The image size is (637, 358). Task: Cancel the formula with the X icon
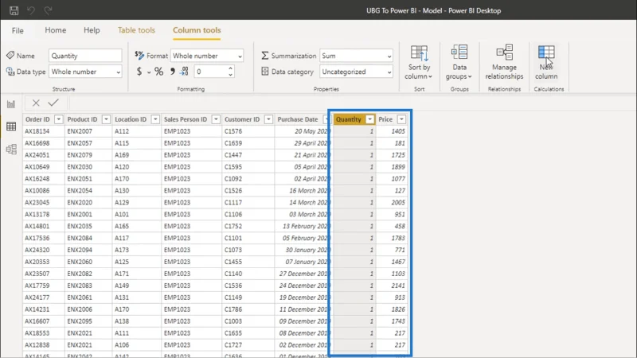pyautogui.click(x=36, y=103)
